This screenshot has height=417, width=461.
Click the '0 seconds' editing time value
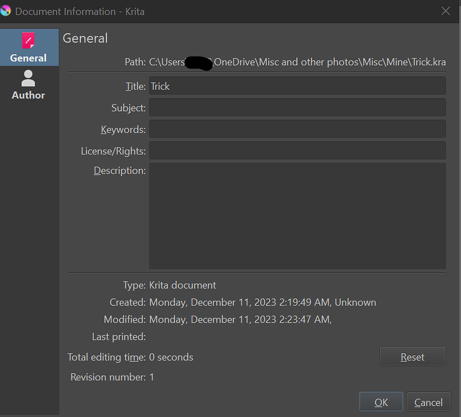coord(171,357)
